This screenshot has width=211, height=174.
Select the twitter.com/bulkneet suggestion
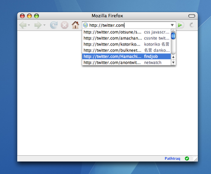pos(127,50)
